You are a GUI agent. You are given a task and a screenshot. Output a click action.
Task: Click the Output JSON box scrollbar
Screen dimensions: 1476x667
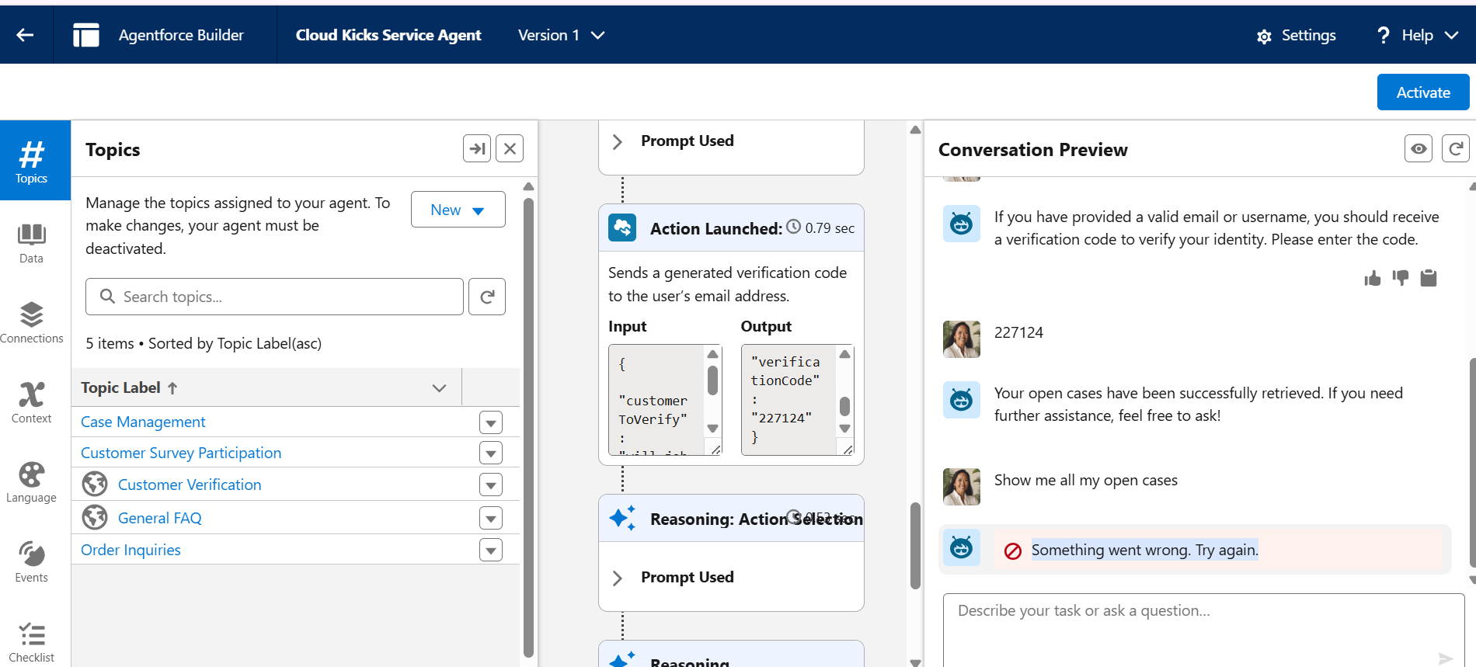[x=844, y=406]
